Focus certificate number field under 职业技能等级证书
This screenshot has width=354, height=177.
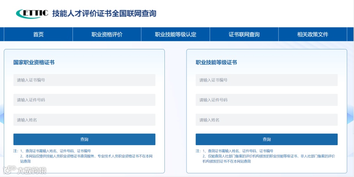coord(267,80)
